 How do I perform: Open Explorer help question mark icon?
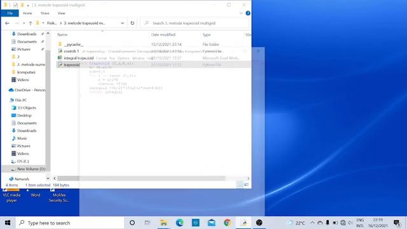click(x=248, y=13)
